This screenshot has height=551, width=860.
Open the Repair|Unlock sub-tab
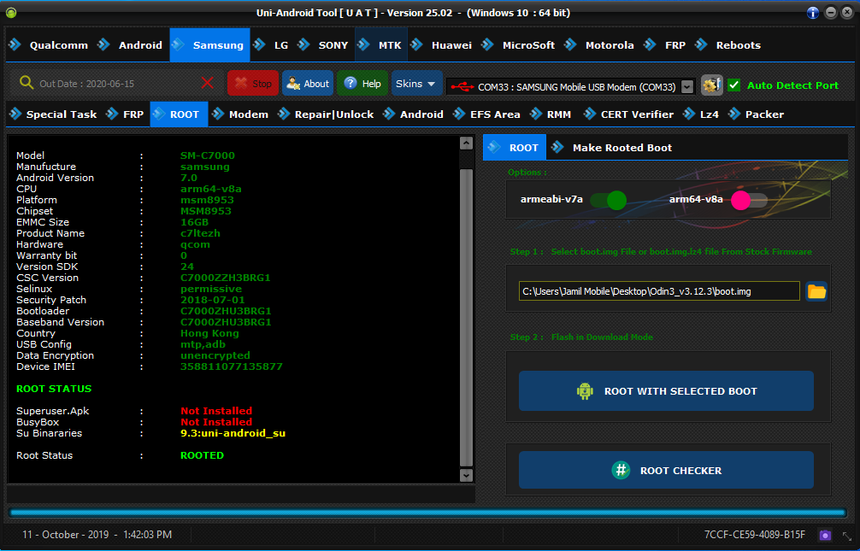point(327,114)
